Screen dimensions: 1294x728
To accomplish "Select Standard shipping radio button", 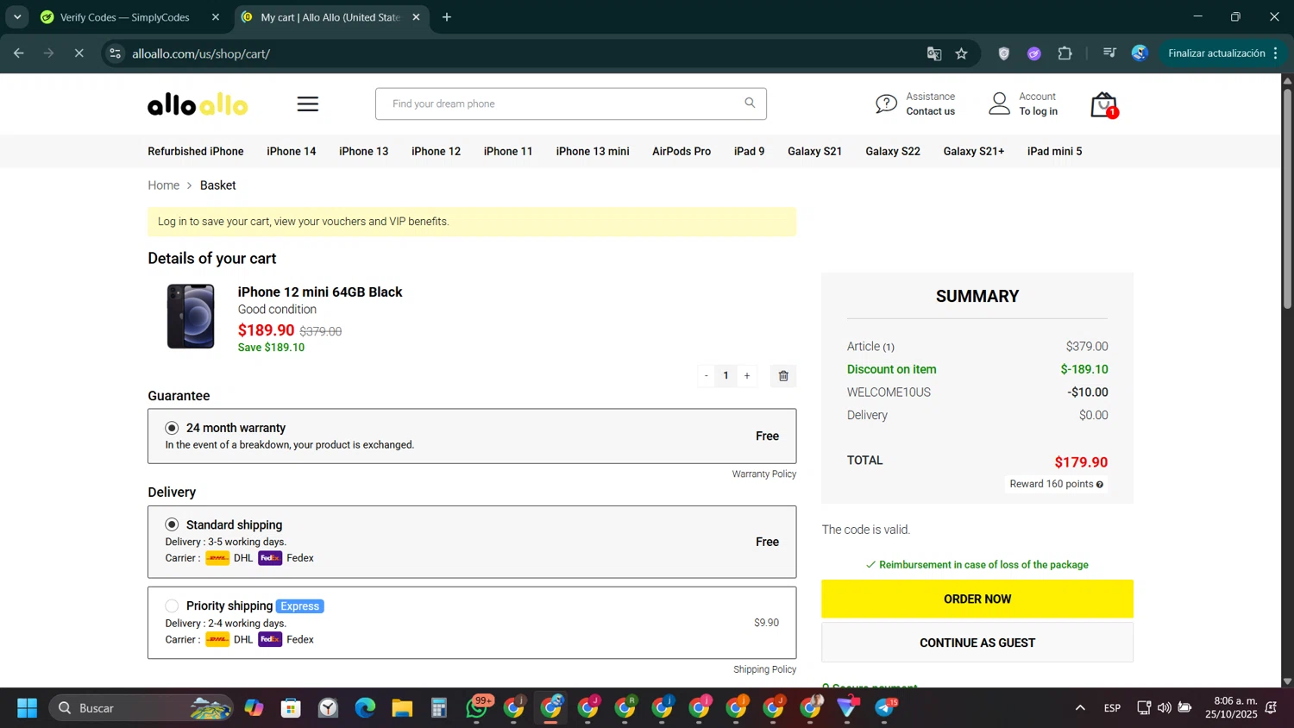I will (x=172, y=524).
